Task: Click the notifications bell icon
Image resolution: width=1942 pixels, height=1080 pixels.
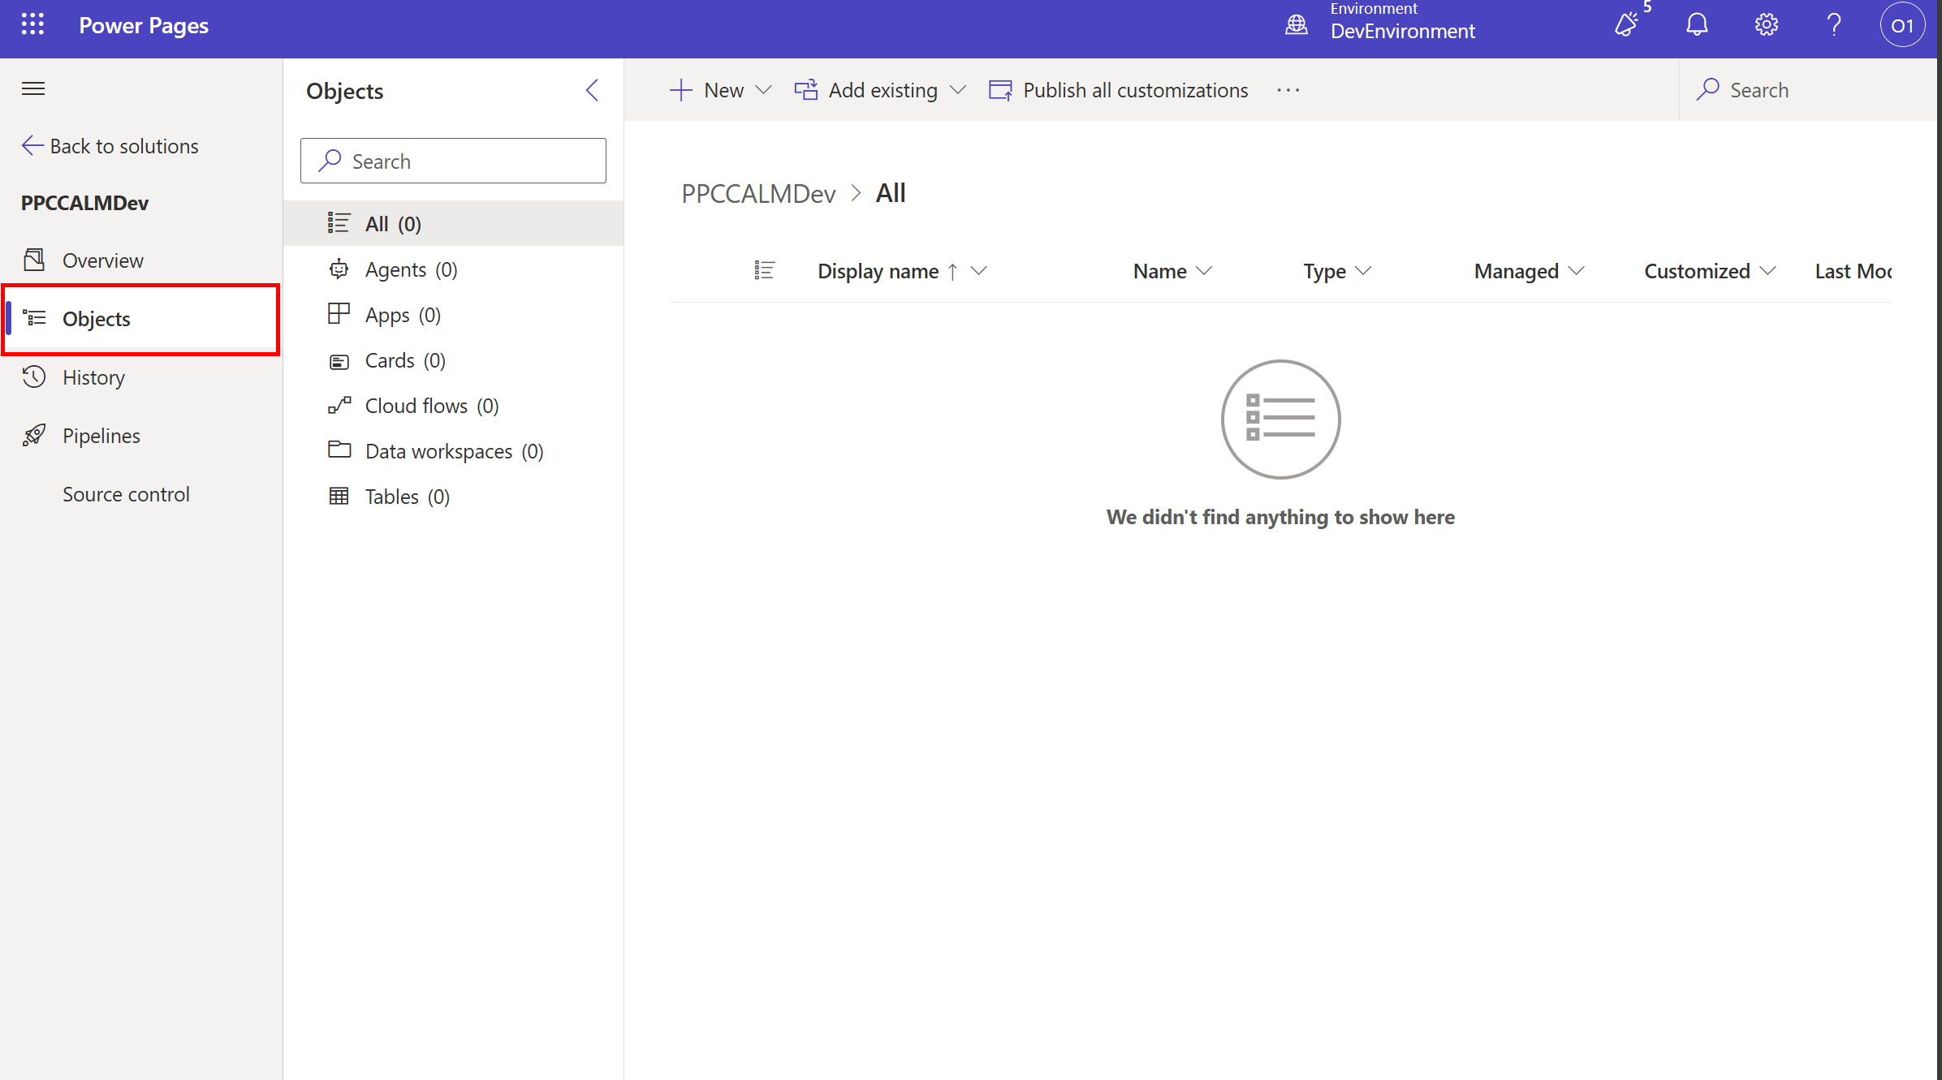Action: tap(1697, 25)
